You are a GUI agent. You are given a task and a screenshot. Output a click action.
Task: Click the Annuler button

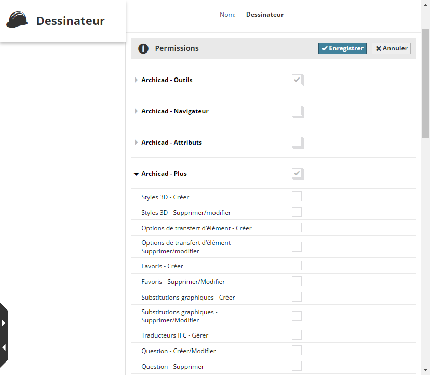pyautogui.click(x=391, y=48)
